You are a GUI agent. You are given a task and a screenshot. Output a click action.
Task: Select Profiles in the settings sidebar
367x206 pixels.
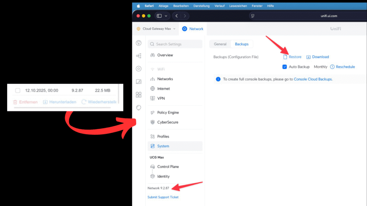(x=163, y=137)
